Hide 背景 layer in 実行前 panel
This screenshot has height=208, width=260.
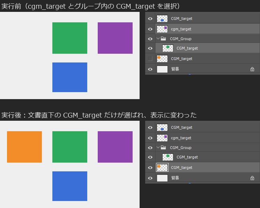point(150,69)
